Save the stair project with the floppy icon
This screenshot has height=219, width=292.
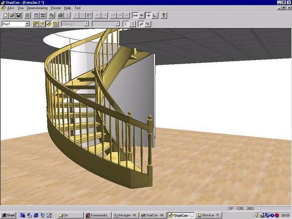(x=18, y=15)
